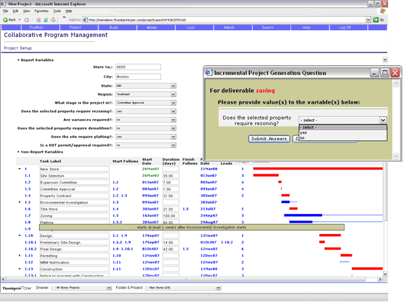
Task: Open the Region dropdown
Action: [173, 95]
